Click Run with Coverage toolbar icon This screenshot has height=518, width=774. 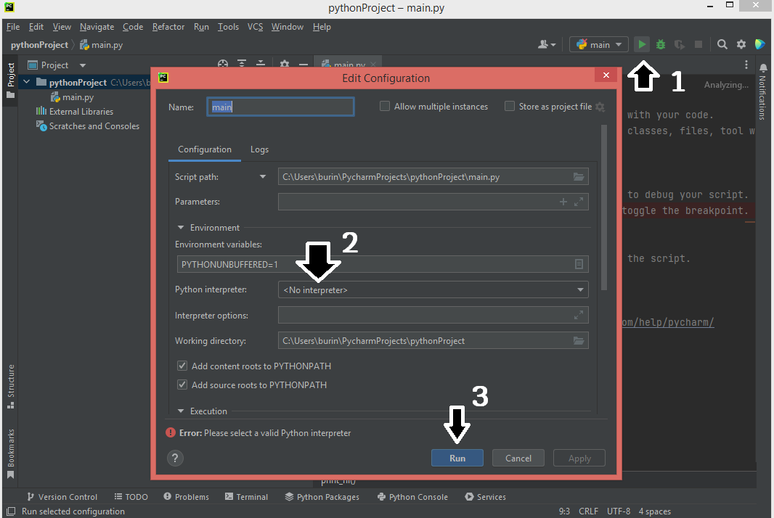pyautogui.click(x=680, y=44)
